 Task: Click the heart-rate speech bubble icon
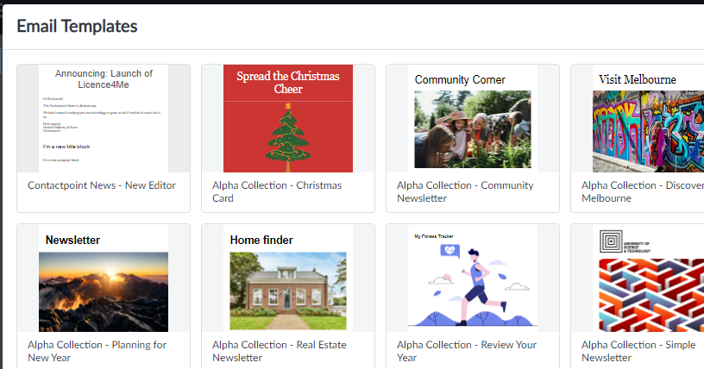click(449, 250)
